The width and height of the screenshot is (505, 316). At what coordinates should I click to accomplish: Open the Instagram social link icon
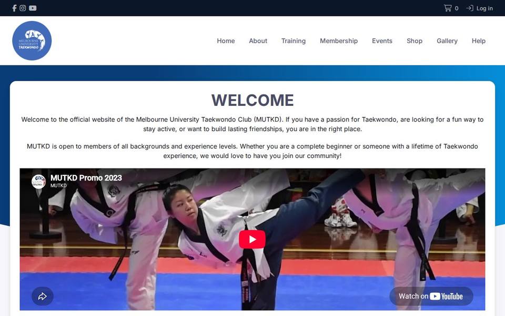pyautogui.click(x=23, y=8)
